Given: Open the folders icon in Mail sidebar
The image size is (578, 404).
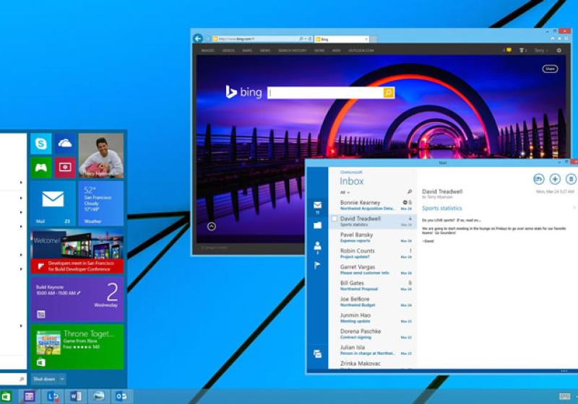Looking at the screenshot, I should click(x=317, y=225).
